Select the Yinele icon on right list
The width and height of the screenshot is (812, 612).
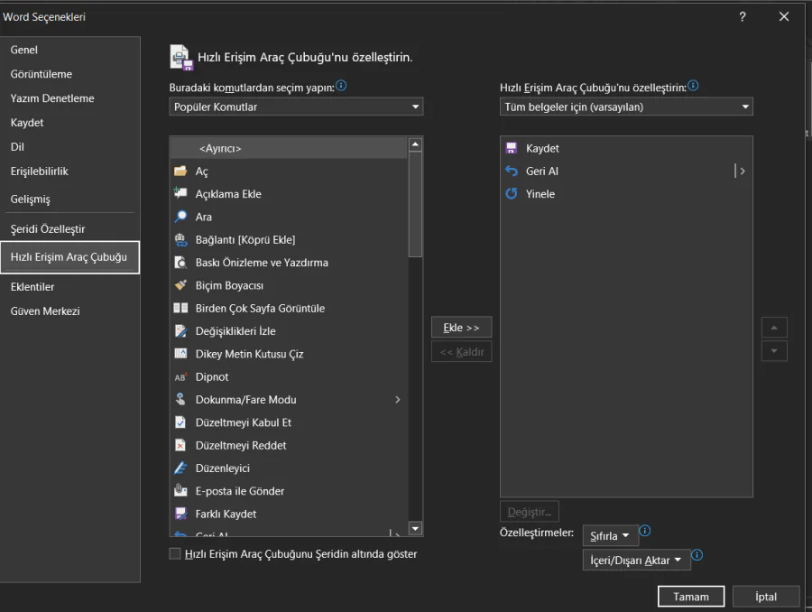point(513,193)
